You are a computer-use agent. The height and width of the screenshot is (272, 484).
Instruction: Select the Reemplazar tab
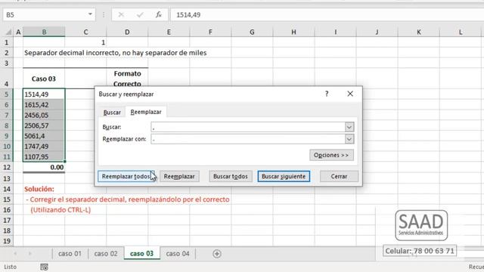tap(146, 112)
